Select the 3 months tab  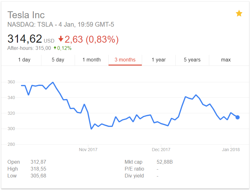[x=125, y=60]
